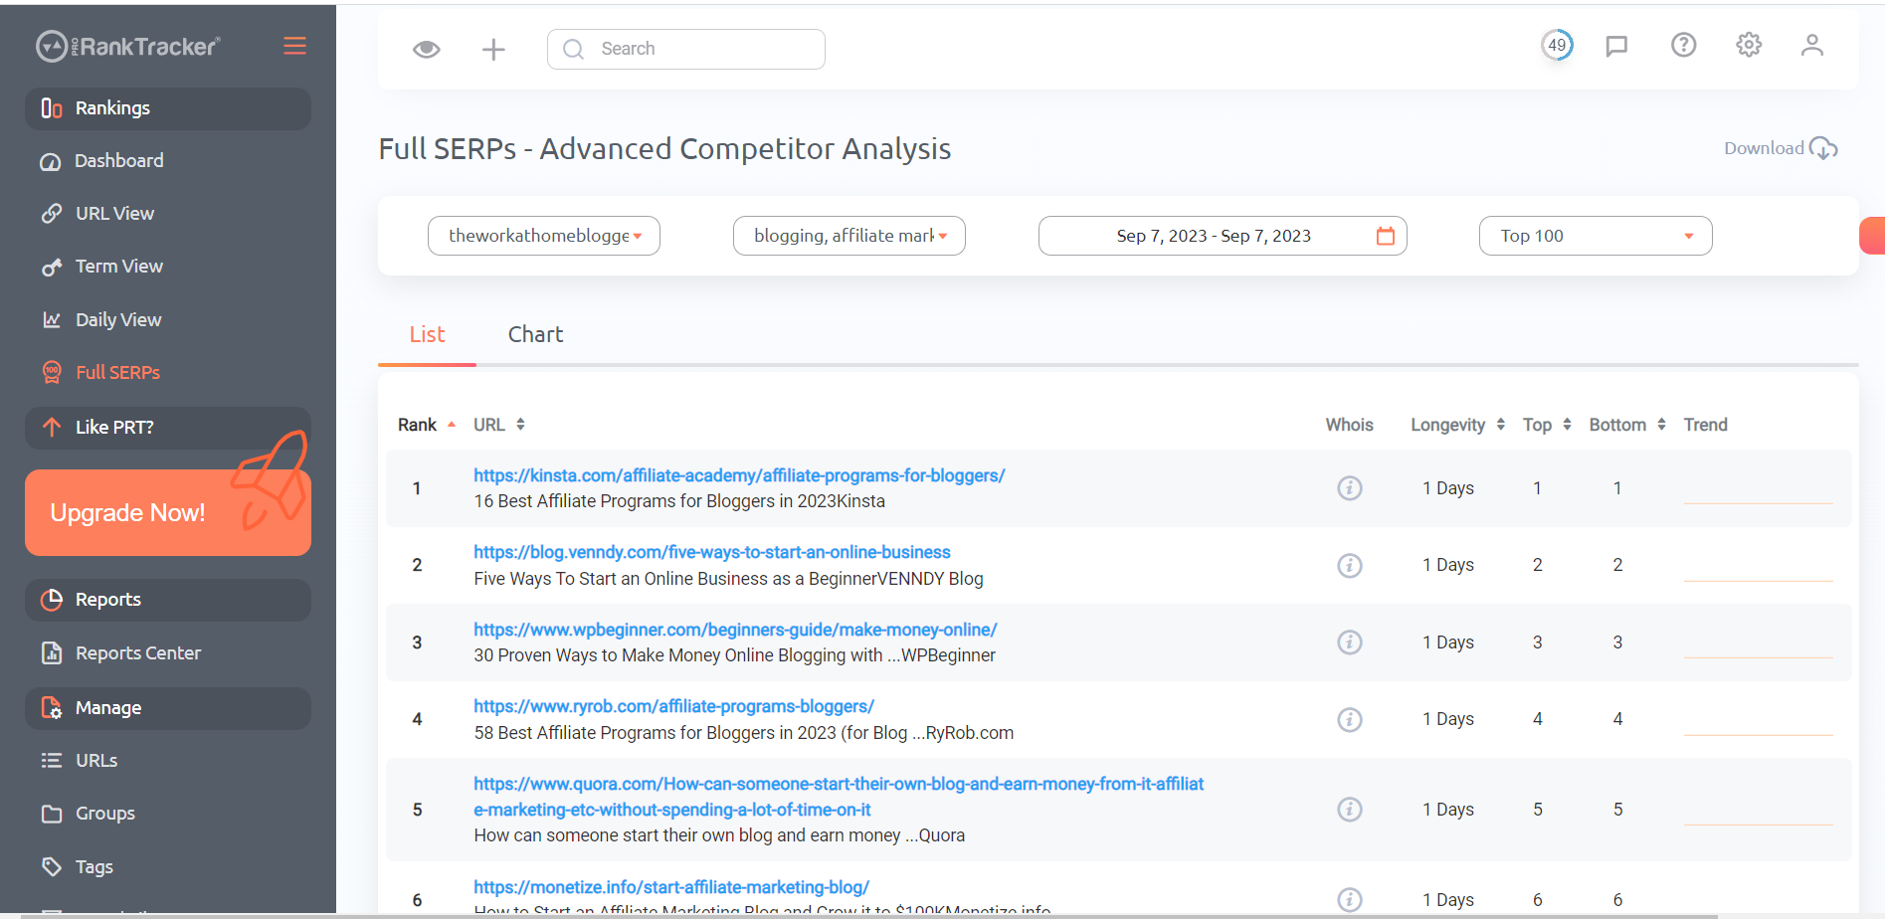Open the ryrob.com affiliate-programs-bloggers link

pyautogui.click(x=673, y=706)
